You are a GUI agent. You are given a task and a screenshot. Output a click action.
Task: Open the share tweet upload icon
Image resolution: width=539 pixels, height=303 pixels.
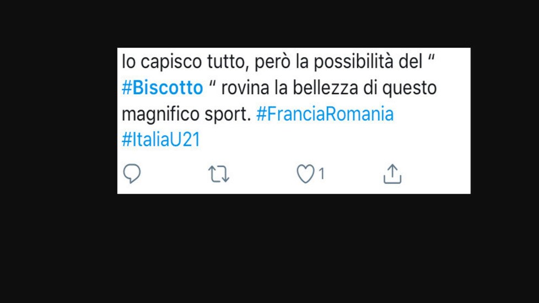392,174
